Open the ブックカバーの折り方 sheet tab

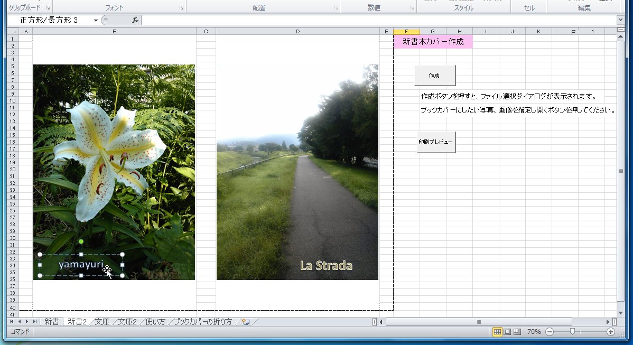[x=203, y=322]
